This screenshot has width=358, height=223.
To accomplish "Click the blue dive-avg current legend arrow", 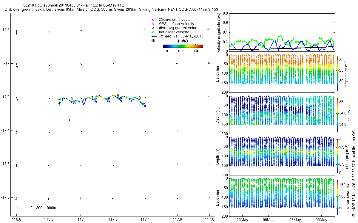I will tap(154, 28).
